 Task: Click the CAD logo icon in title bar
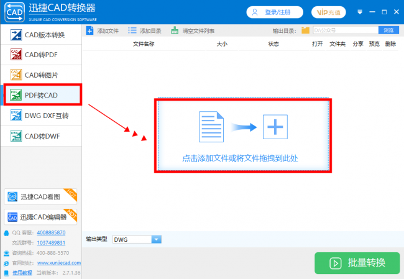click(15, 12)
